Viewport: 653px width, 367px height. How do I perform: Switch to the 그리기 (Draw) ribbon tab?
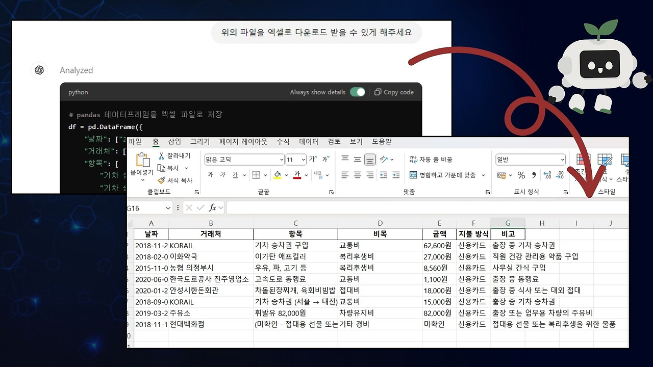200,142
